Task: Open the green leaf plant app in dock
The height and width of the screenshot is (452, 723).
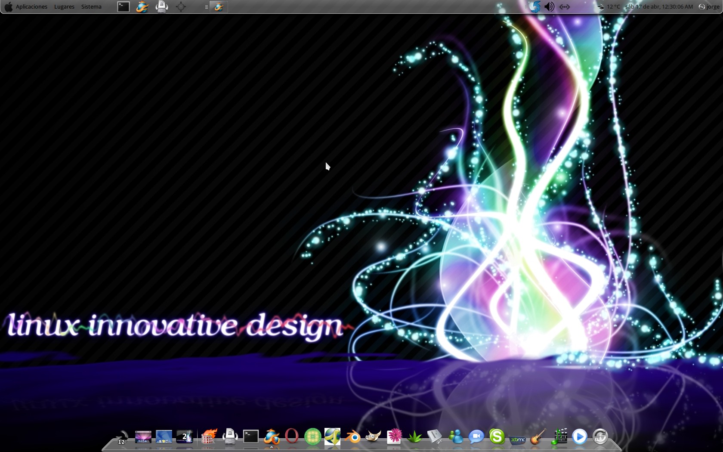Action: [415, 437]
